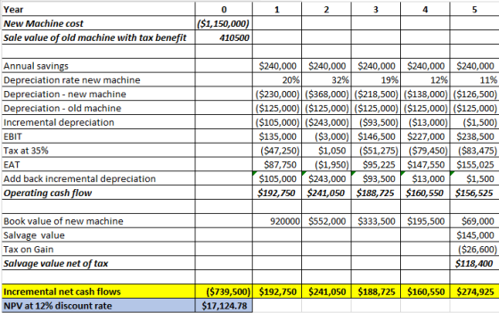This screenshot has height=321, width=499.
Task: Select the Year 3 column header
Action: pyautogui.click(x=376, y=10)
